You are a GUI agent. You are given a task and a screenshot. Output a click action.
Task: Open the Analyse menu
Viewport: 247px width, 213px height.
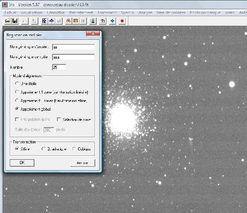coord(145,13)
